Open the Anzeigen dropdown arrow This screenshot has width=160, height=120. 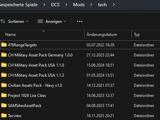click(x=65, y=21)
